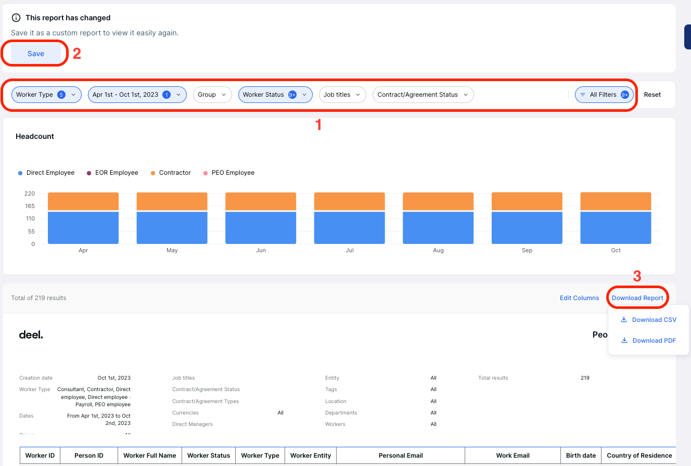The image size is (691, 466).
Task: Click the Edit Columns link
Action: point(579,297)
